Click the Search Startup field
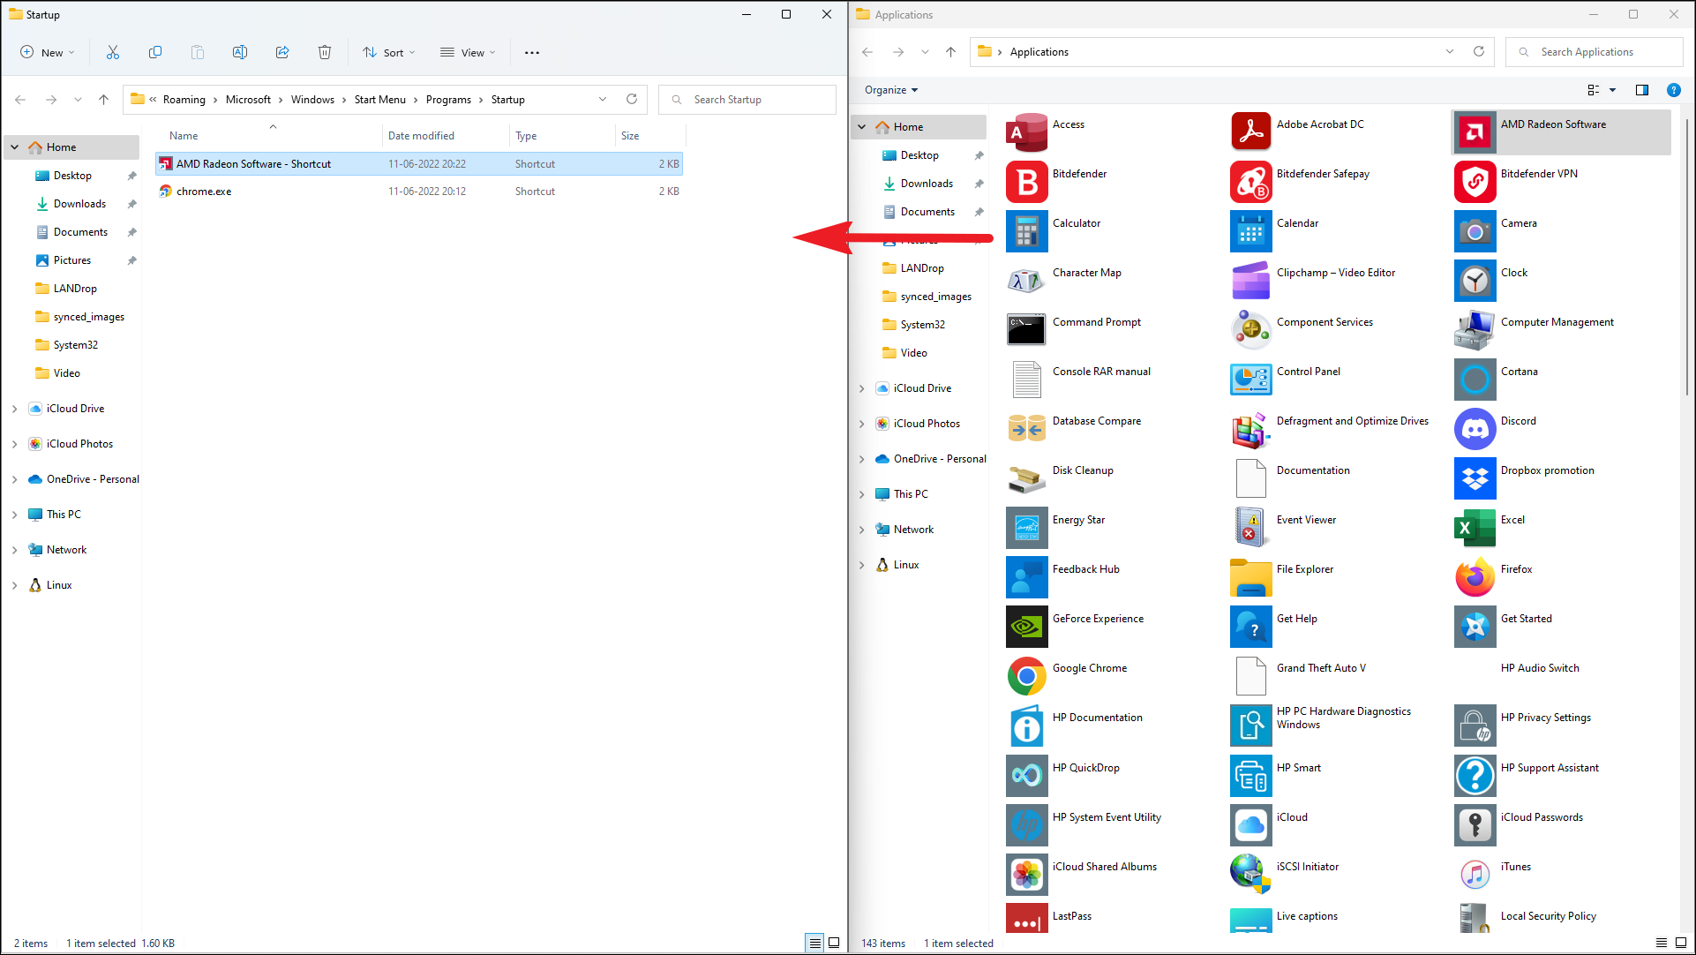 click(747, 100)
